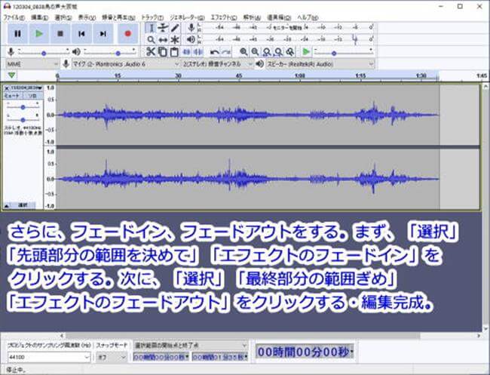Select the Draw pencil tool
Screen dimensions: 490x375
pyautogui.click(x=175, y=28)
